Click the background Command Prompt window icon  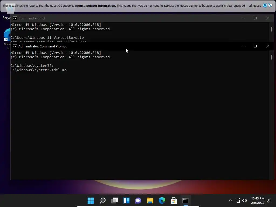[15, 18]
